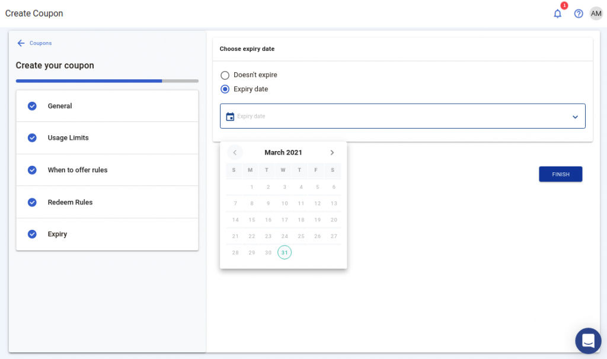Screen dimensions: 607x359
Task: Click the FINISH button
Action: (560, 174)
